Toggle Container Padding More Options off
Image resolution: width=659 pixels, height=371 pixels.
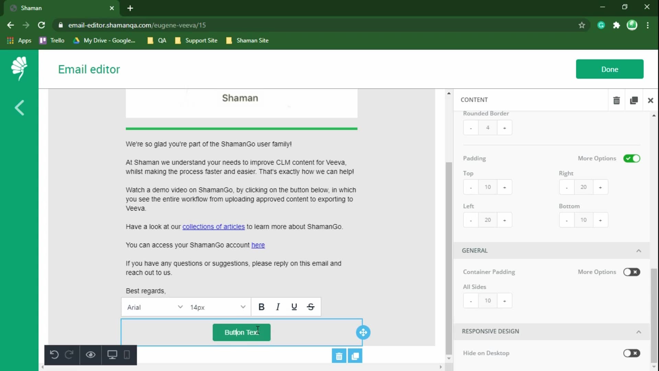[632, 272]
